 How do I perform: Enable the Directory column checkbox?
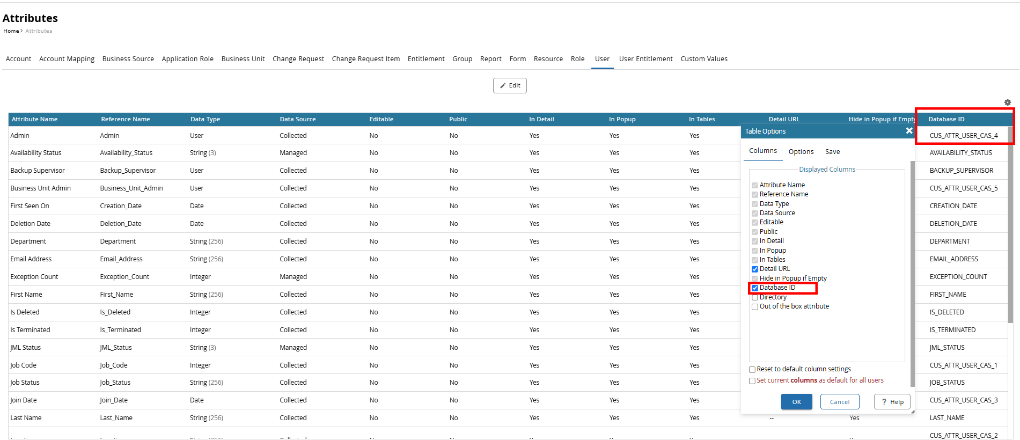coord(755,298)
